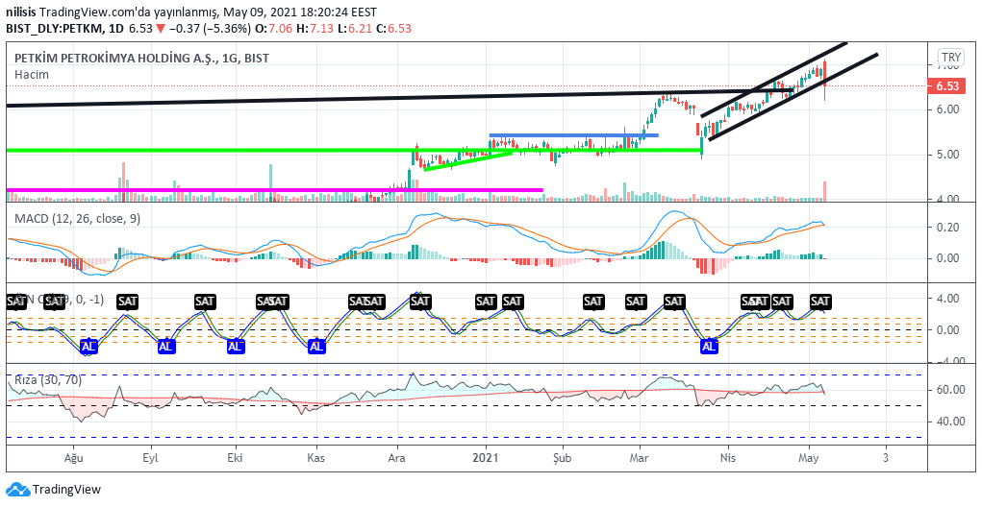Select the BIST_DLY:PETKM symbol text
The height and width of the screenshot is (507, 982).
point(55,29)
